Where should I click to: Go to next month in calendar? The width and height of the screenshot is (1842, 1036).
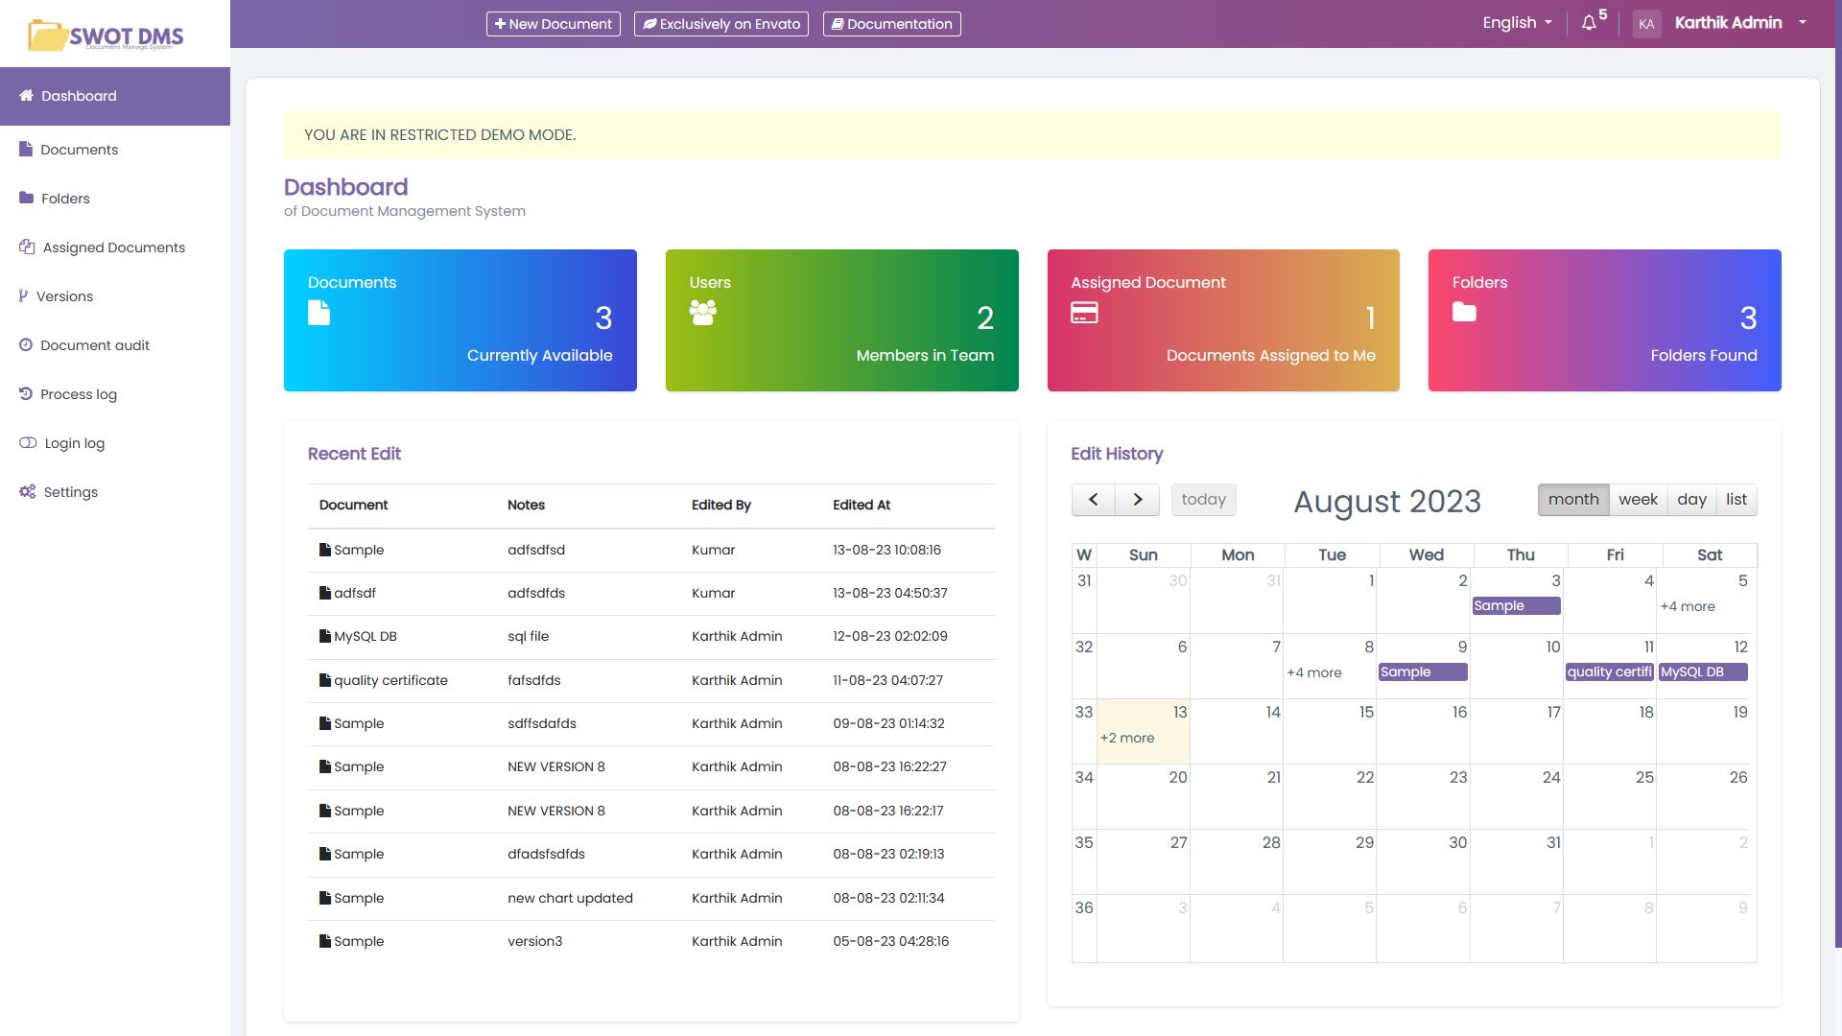(x=1138, y=500)
